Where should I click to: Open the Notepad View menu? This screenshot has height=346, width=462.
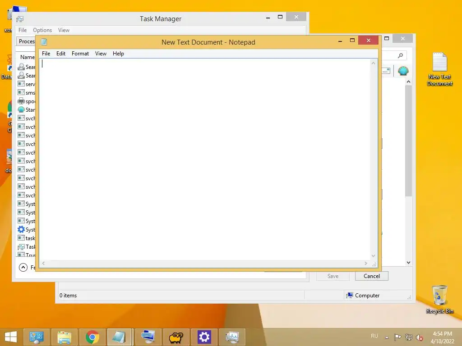click(101, 54)
